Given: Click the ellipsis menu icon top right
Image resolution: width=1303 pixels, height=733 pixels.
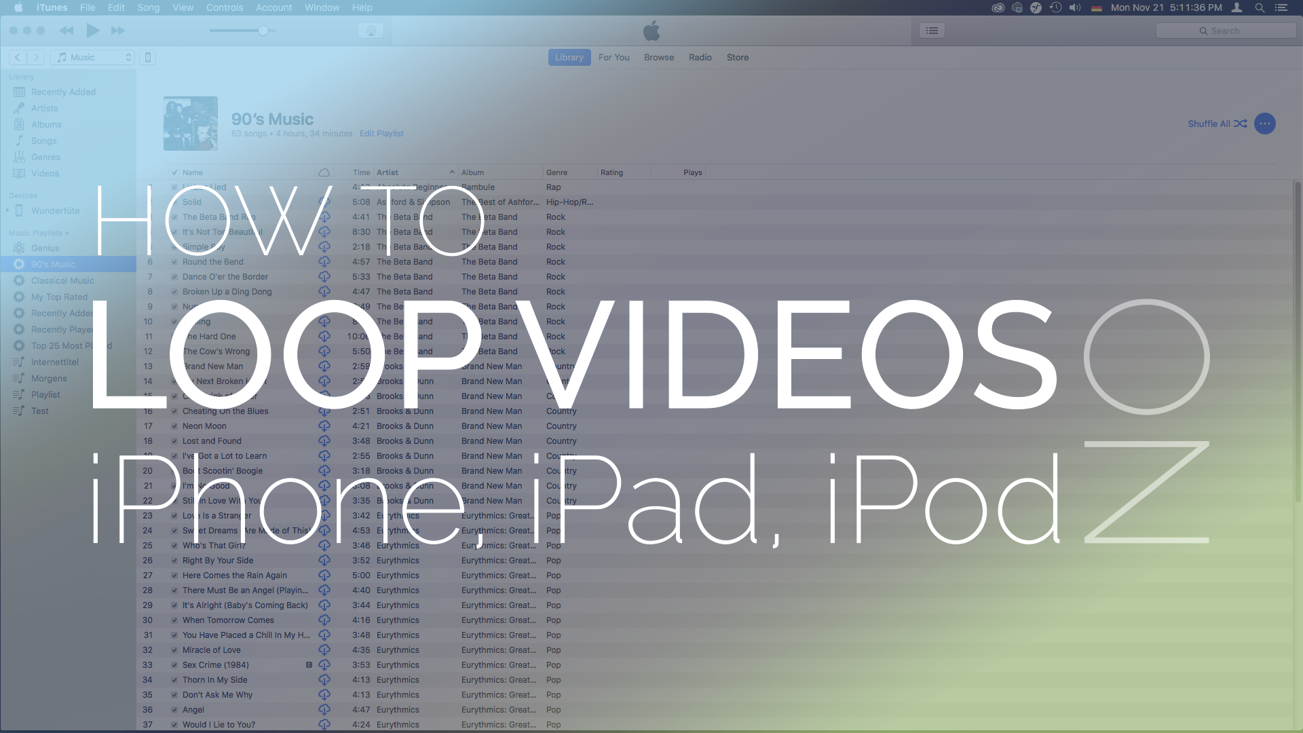Looking at the screenshot, I should pyautogui.click(x=1264, y=124).
